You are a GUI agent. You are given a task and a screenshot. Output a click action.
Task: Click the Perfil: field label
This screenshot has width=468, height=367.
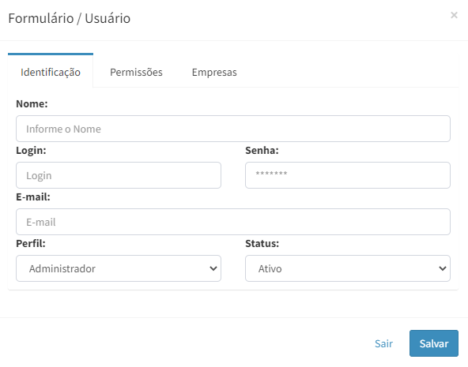[x=31, y=243]
